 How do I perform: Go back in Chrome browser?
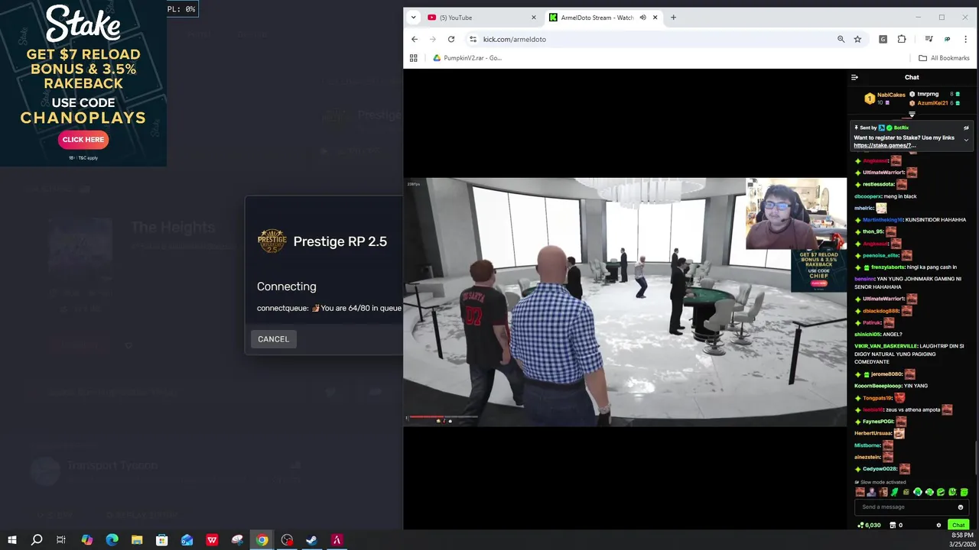(x=415, y=39)
